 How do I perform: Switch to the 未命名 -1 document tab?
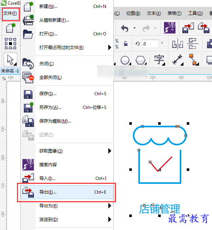tap(10, 71)
